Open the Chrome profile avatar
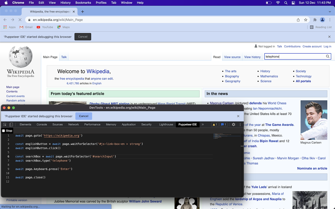Viewport: 335px width, 209px height. tap(322, 20)
